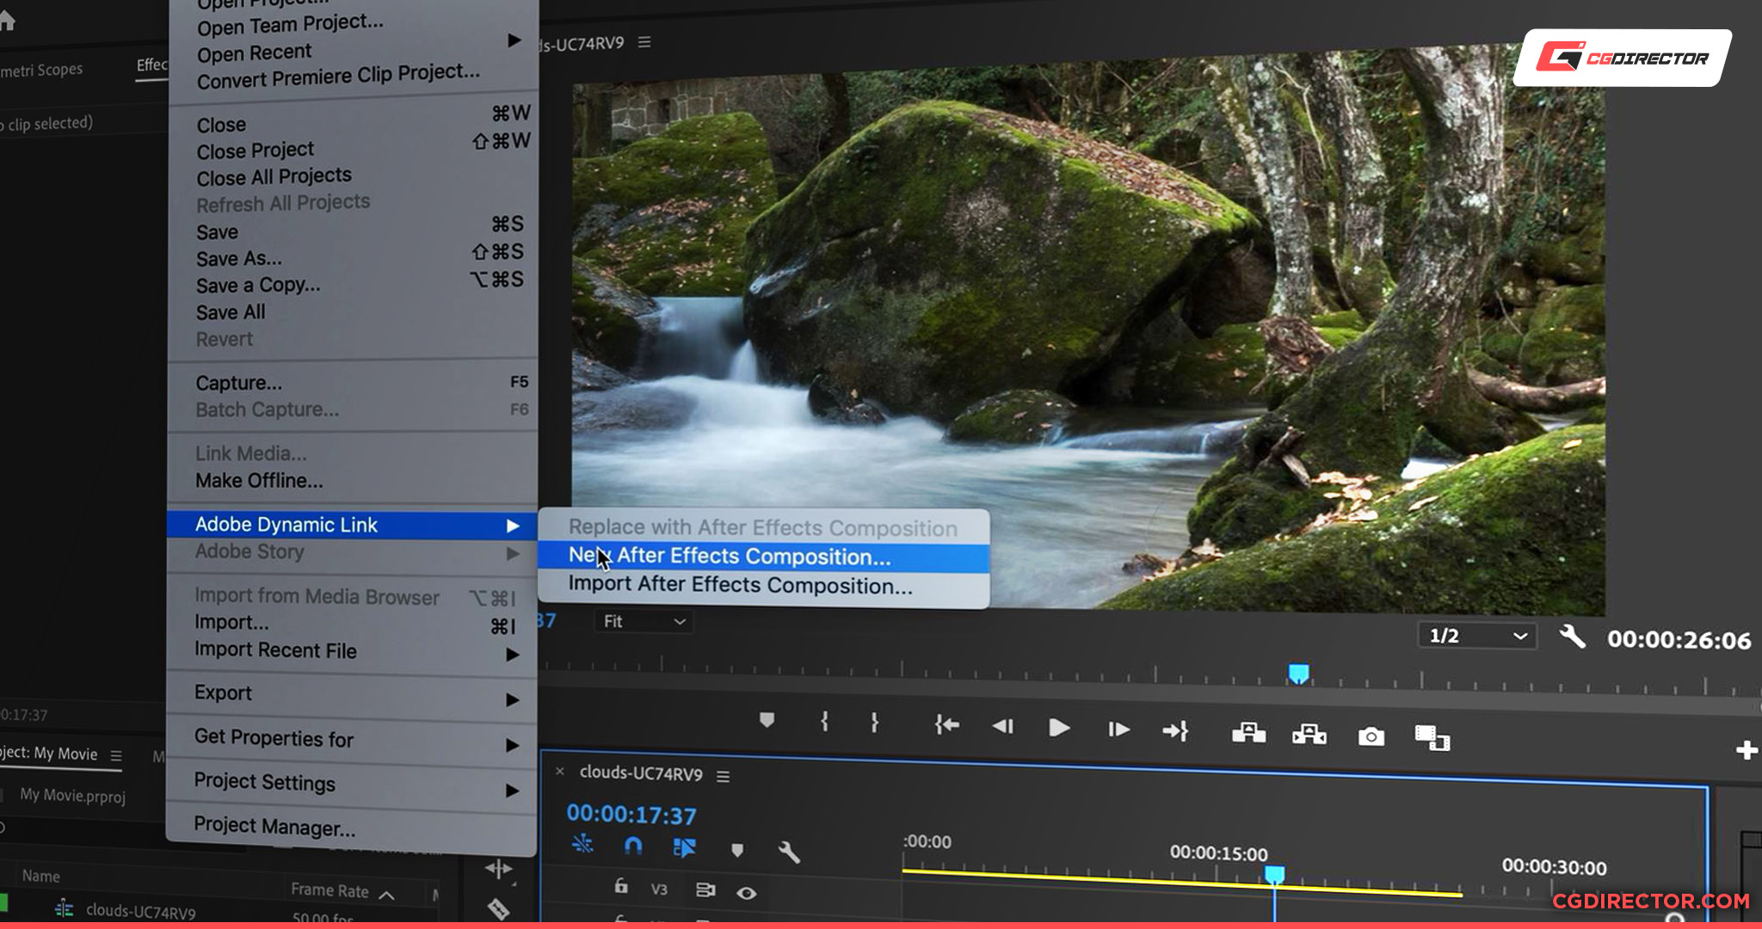The width and height of the screenshot is (1762, 929).
Task: Click Name column header in project panel
Action: coord(40,876)
